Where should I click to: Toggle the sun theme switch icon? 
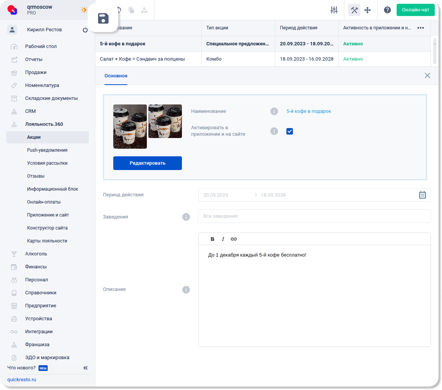[x=84, y=10]
